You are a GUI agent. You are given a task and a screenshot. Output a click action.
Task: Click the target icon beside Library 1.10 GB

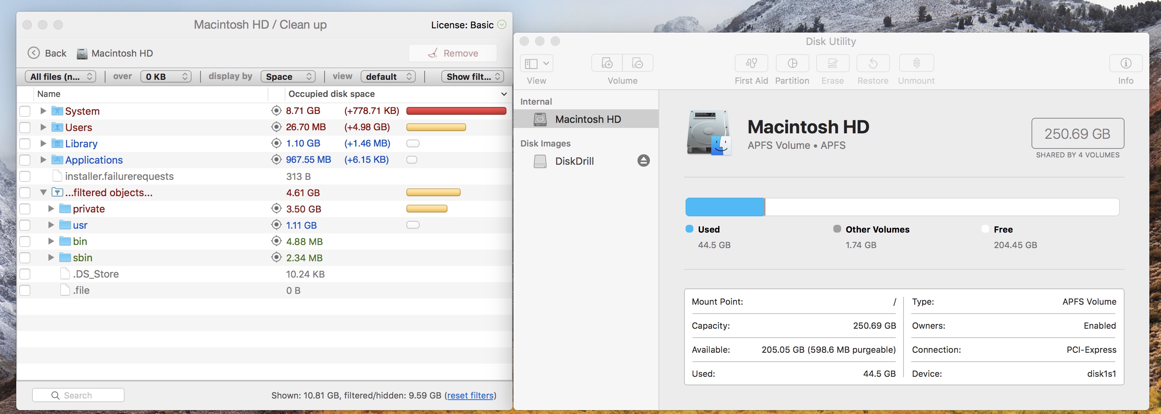pos(276,143)
